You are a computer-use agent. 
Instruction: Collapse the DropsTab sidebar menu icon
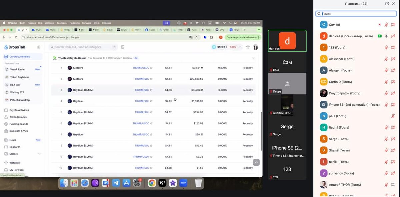(x=39, y=47)
